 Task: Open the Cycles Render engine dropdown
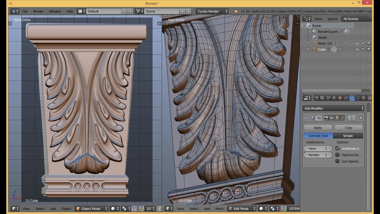pos(212,11)
